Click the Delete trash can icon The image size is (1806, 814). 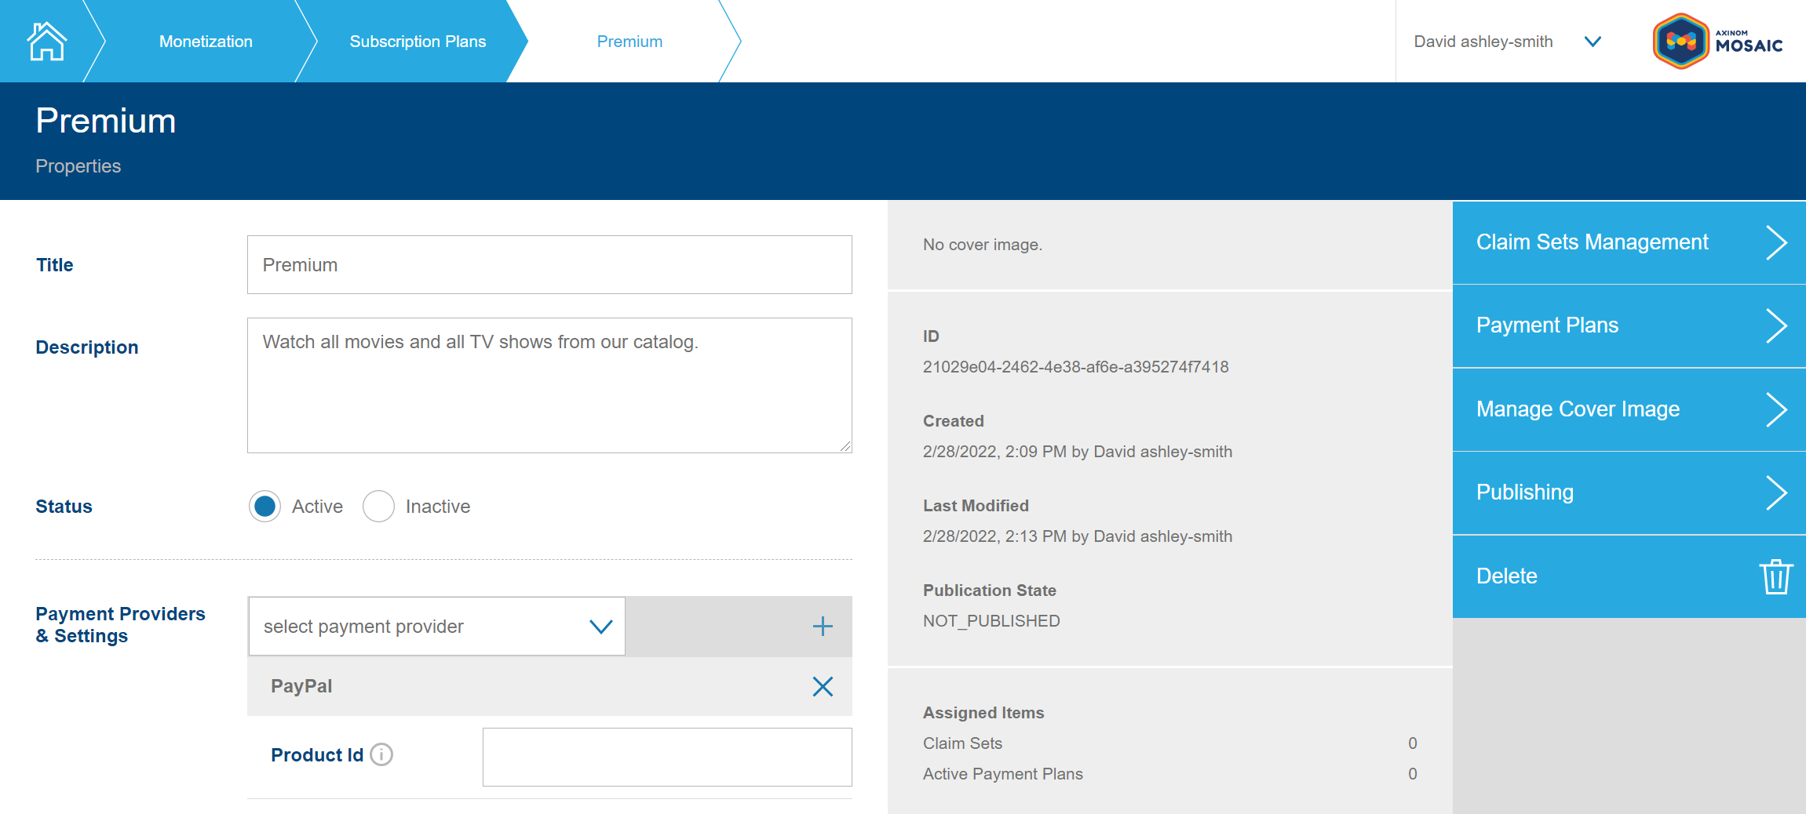coord(1775,576)
